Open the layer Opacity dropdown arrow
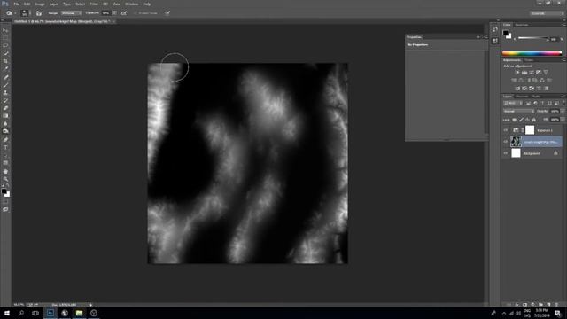 click(563, 112)
